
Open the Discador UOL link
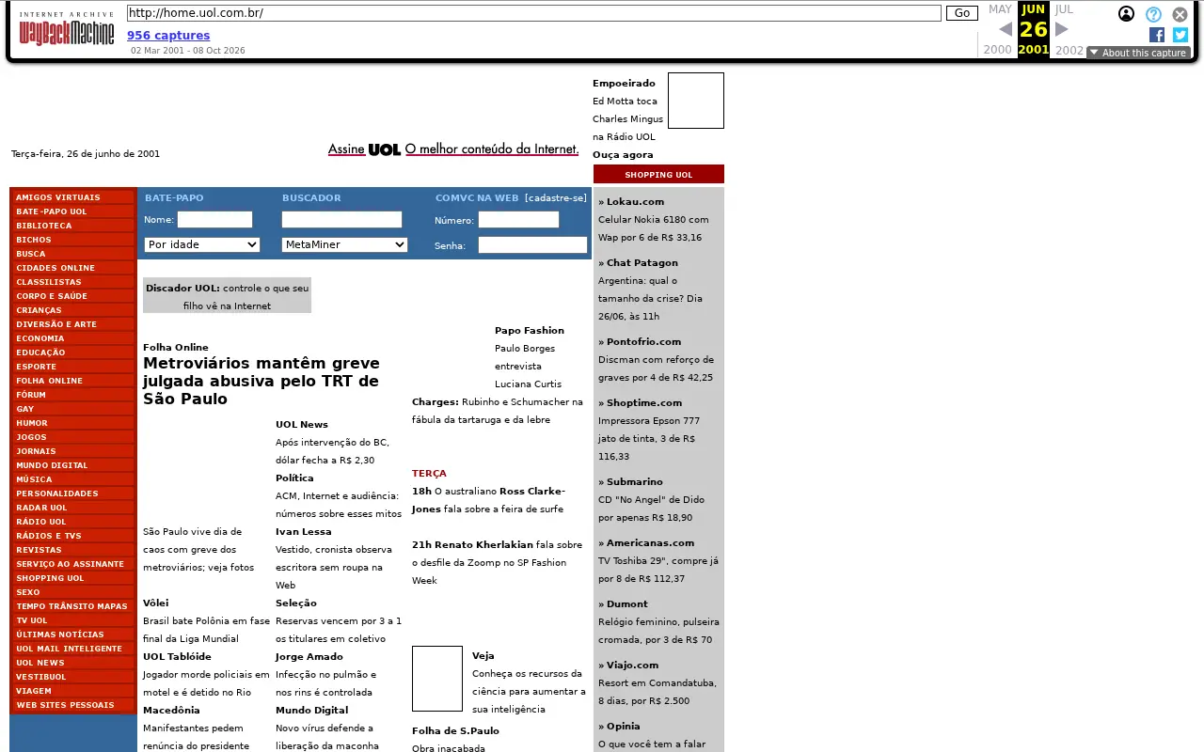(x=227, y=297)
